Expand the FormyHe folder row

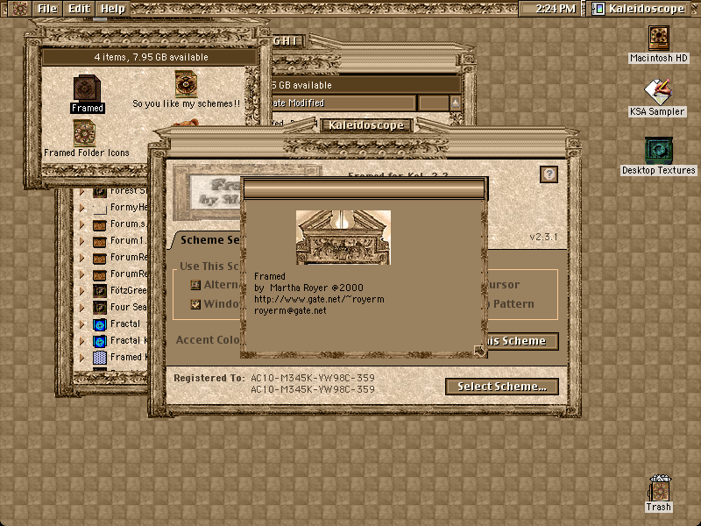[81, 208]
